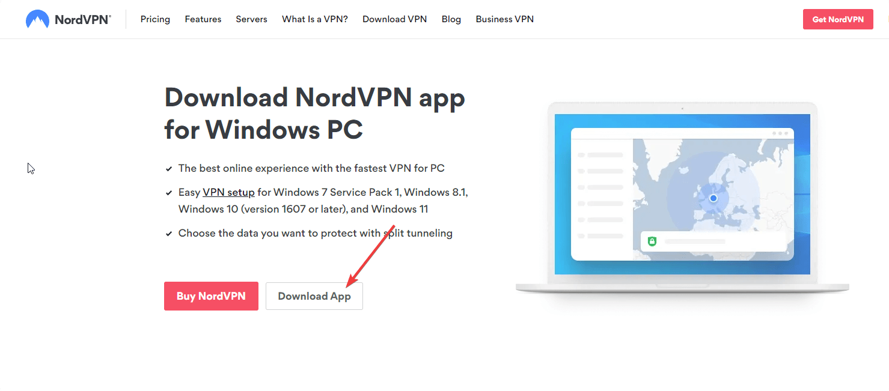
Task: Select the red arrow pointing to Download App
Action: [x=371, y=255]
